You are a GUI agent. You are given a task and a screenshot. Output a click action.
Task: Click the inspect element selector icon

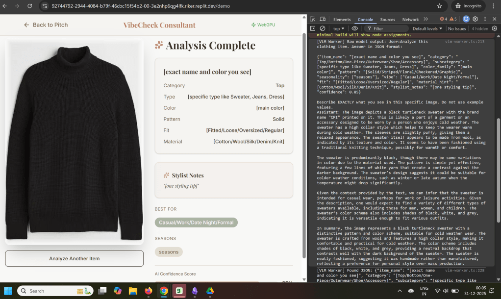pyautogui.click(x=313, y=19)
